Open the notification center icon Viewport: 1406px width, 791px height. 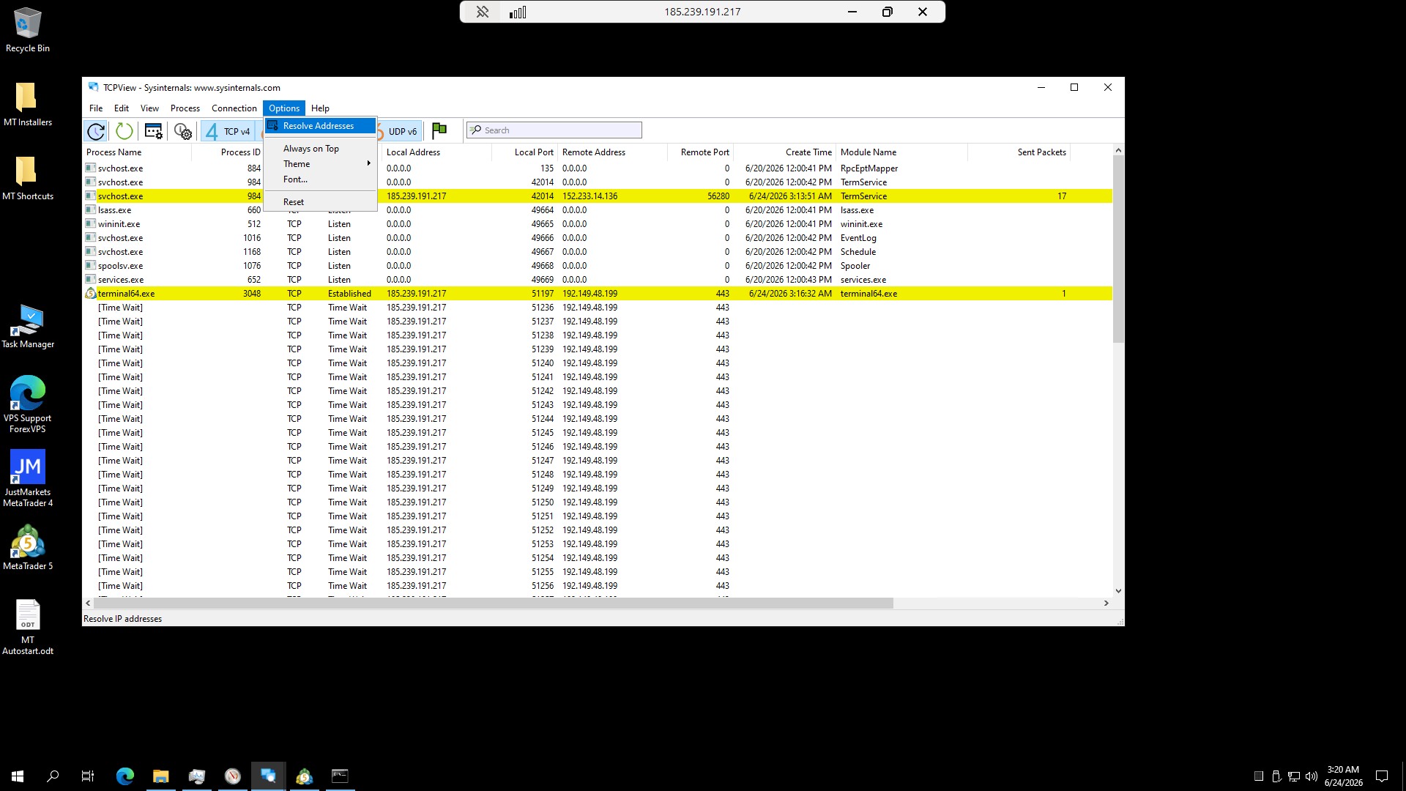[x=1382, y=776]
